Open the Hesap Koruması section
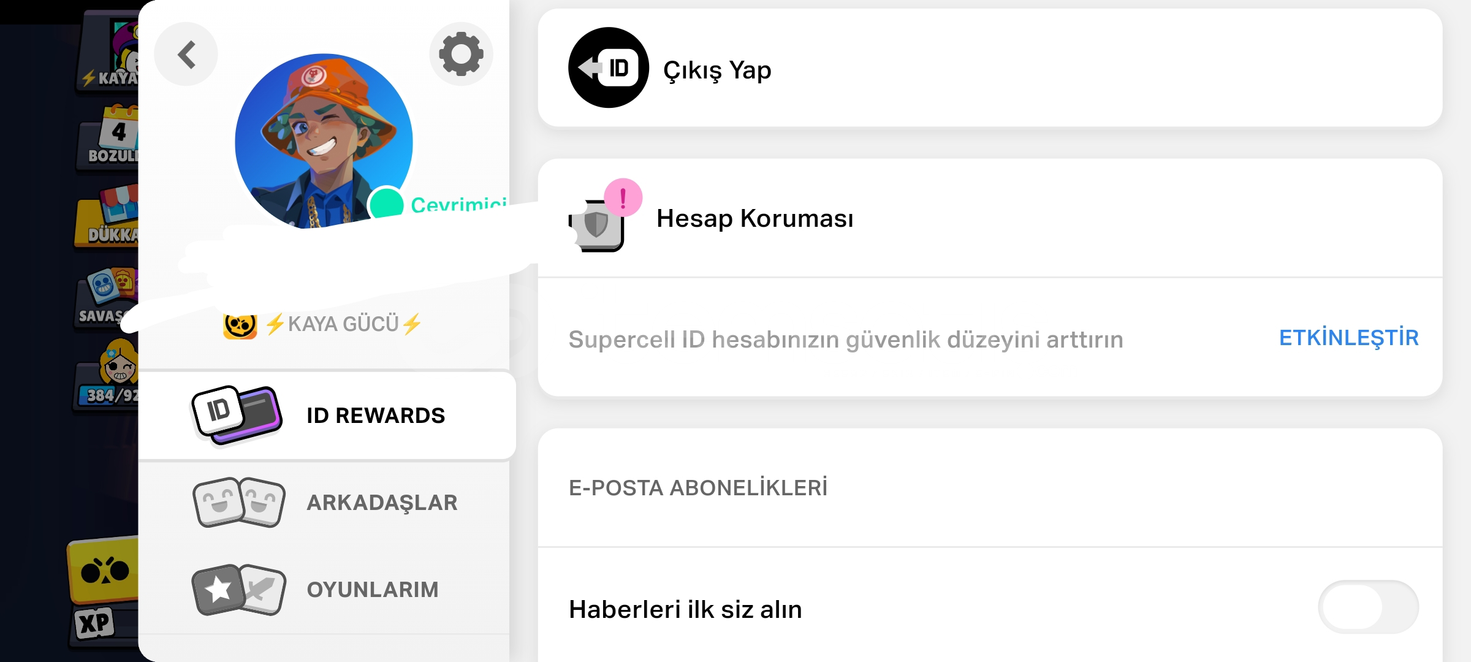 coord(990,218)
